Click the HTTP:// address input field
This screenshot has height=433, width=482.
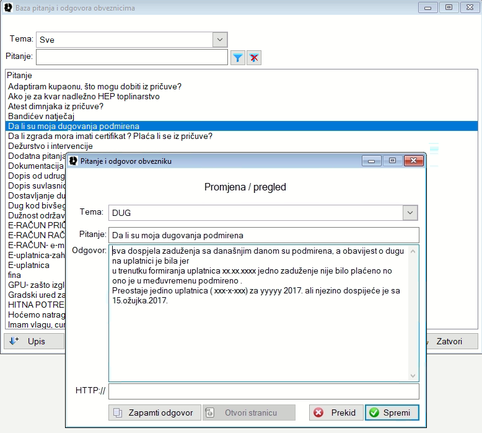pyautogui.click(x=263, y=391)
